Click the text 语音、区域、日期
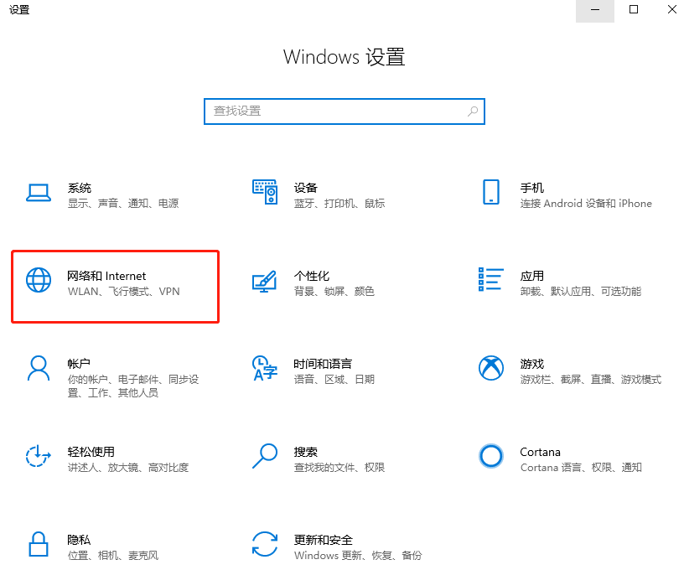684x570 pixels. point(334,380)
